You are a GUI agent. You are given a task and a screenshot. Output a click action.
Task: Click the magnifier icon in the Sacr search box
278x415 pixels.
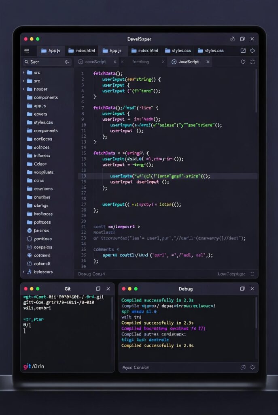(26, 62)
